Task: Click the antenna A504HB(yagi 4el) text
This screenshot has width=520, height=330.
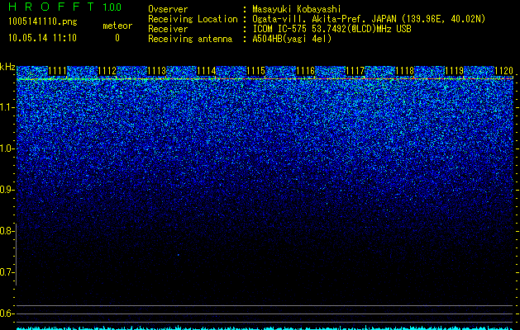Action: (x=292, y=39)
